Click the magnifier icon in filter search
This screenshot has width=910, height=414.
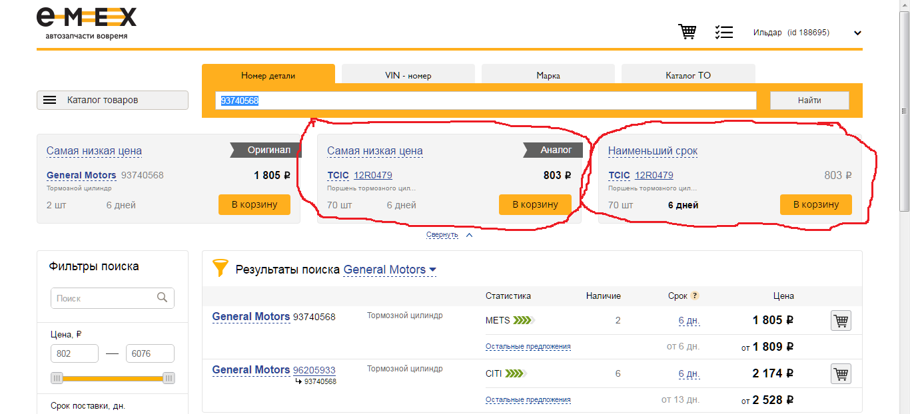[x=162, y=298]
